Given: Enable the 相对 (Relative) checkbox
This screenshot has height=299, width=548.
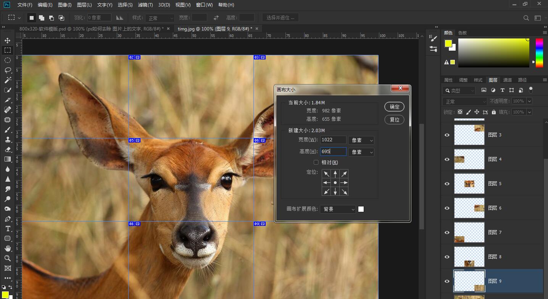Looking at the screenshot, I should pos(316,163).
